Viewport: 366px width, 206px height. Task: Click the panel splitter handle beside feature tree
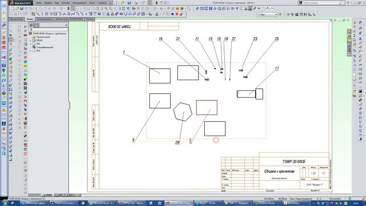pos(69,105)
